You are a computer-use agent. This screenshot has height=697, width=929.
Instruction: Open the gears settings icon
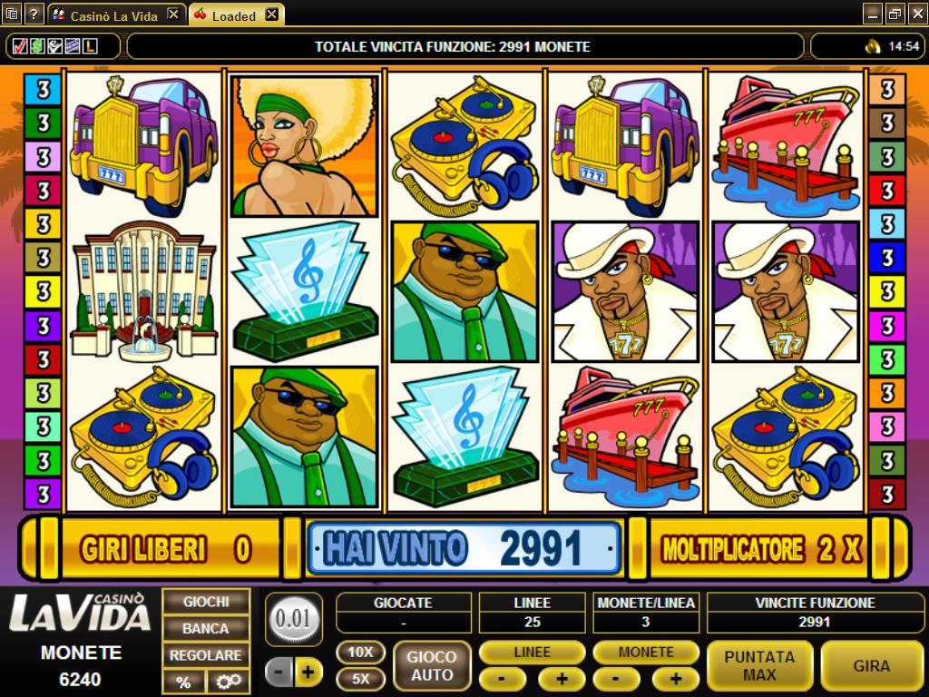(228, 682)
